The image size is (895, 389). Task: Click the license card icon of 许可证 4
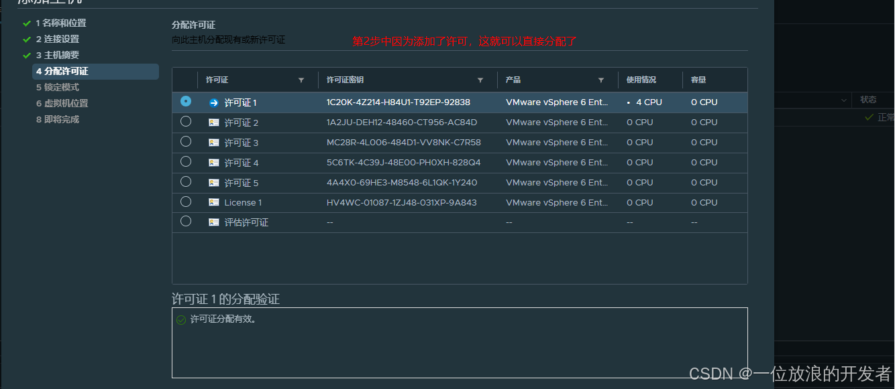[214, 163]
